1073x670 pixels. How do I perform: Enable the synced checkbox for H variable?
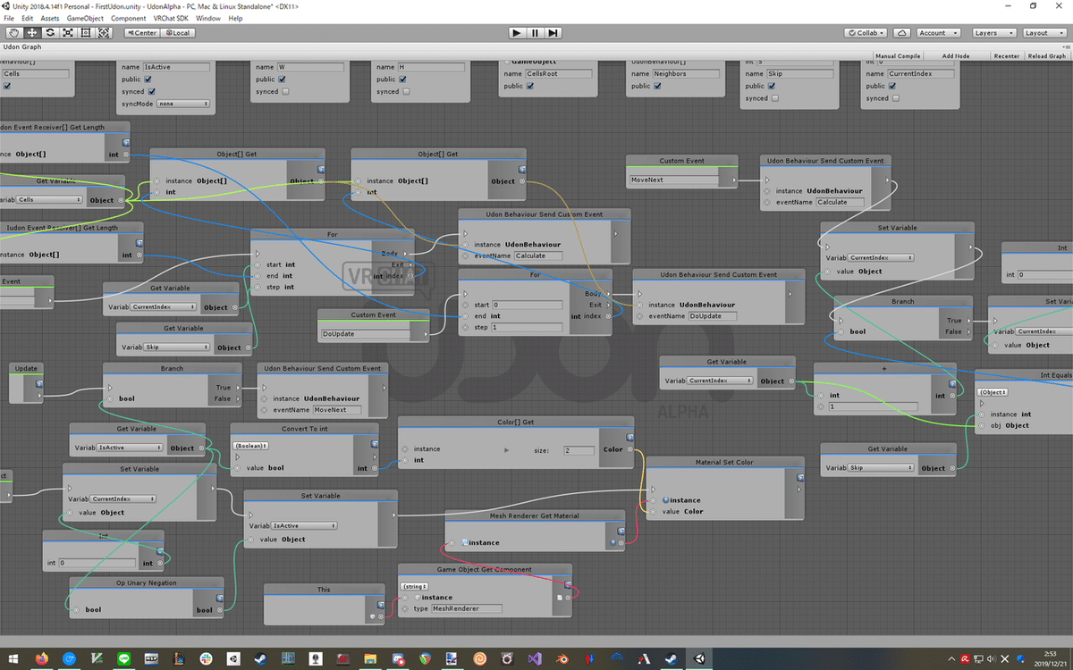(x=406, y=91)
